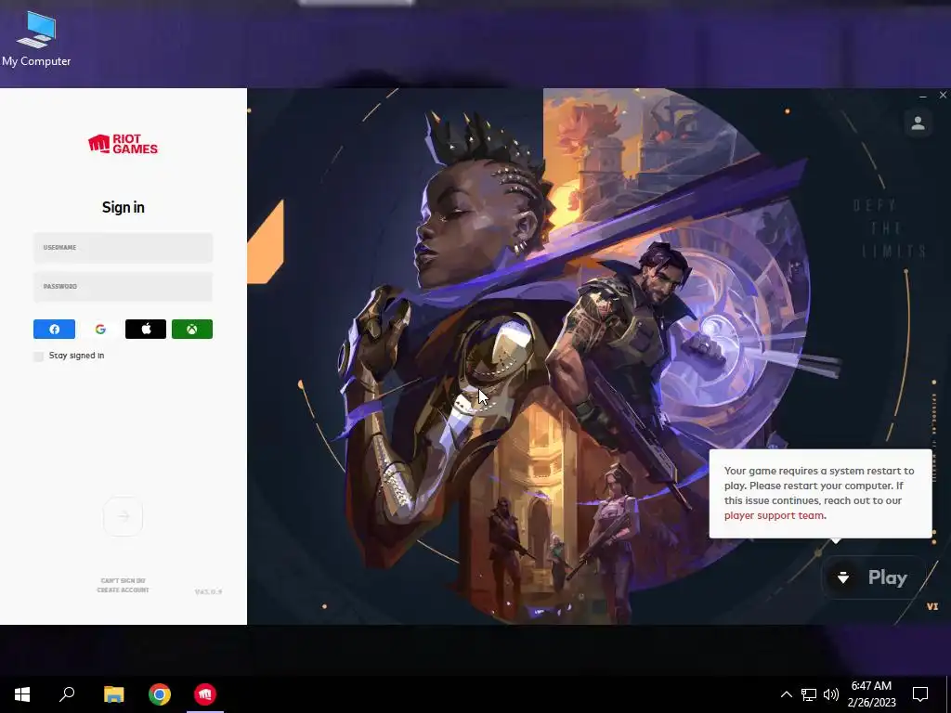
Task: Minimize the Riot client window
Action: point(922,96)
